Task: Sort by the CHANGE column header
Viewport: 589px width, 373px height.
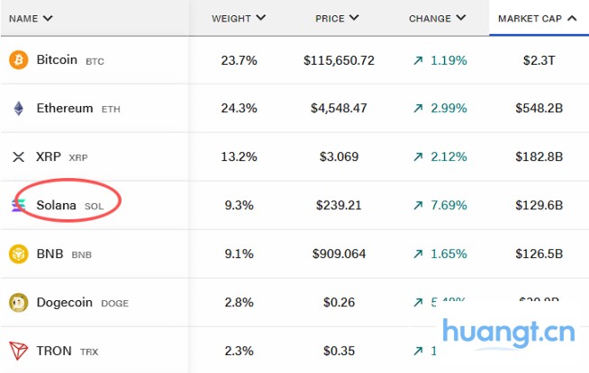Action: (437, 18)
